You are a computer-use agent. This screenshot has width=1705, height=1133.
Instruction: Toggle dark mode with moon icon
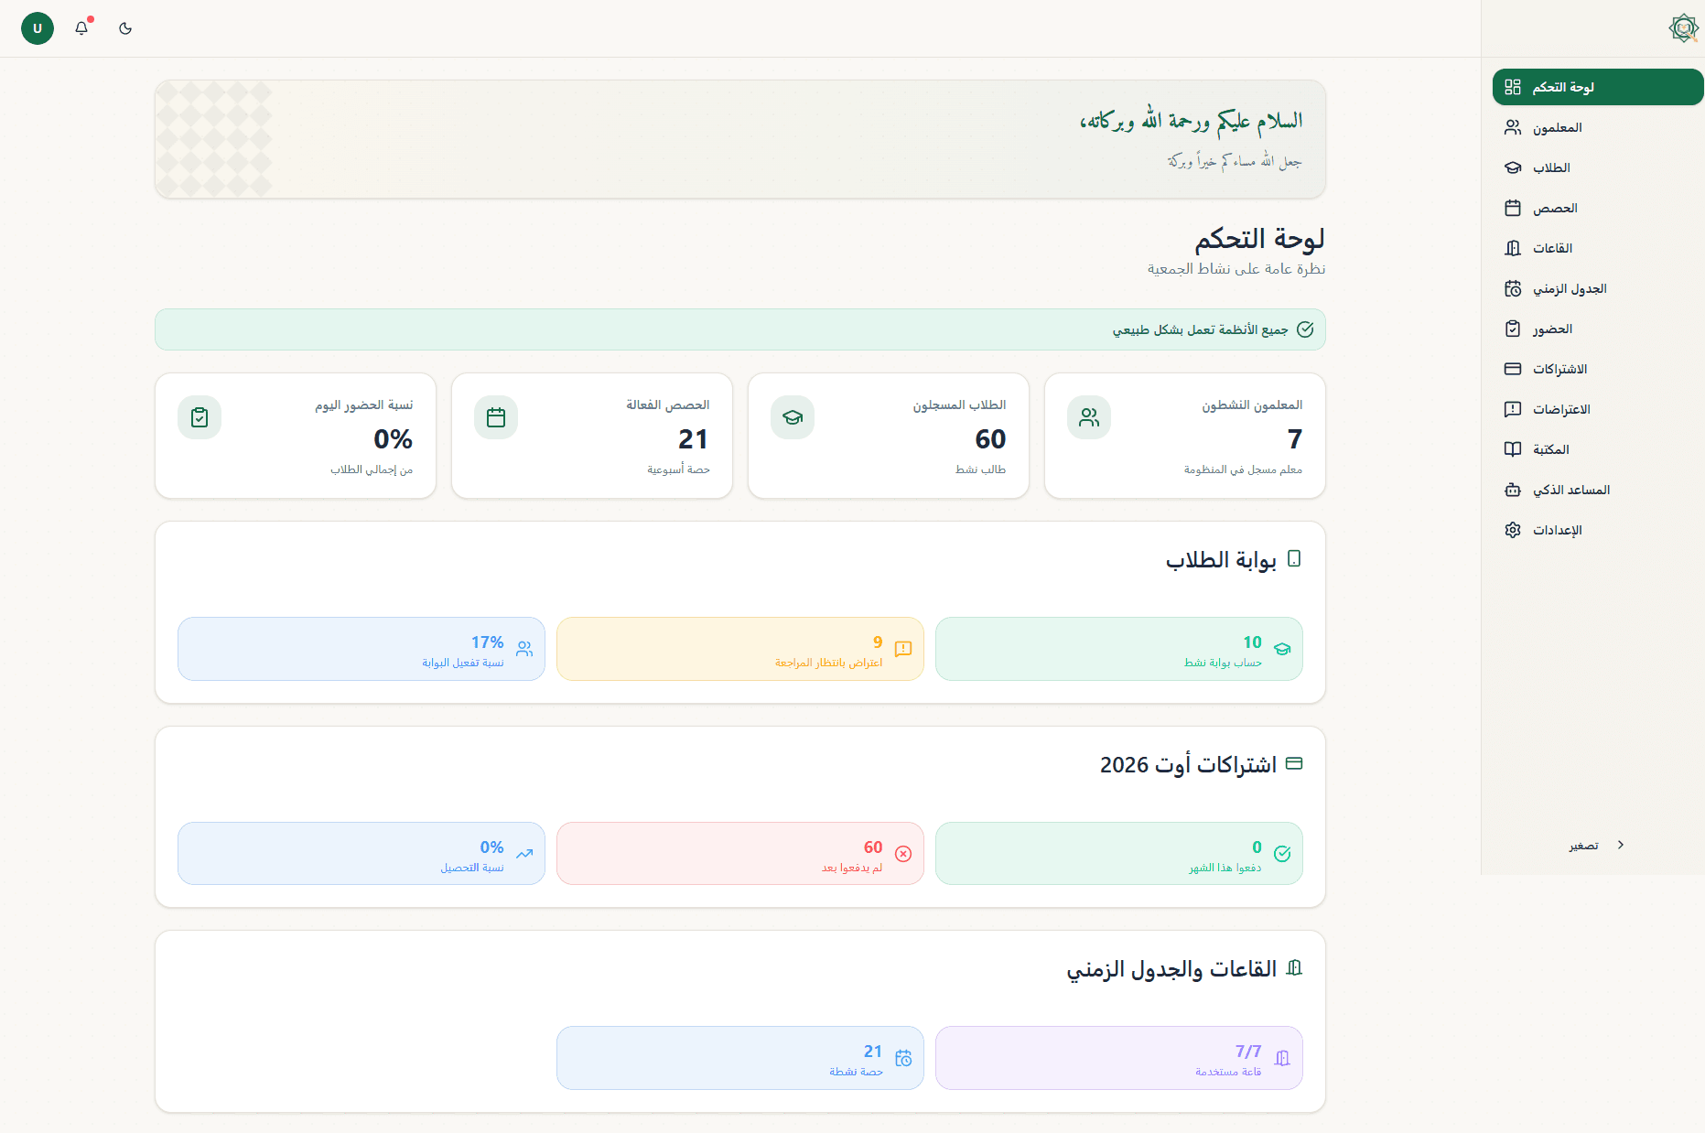click(x=125, y=28)
